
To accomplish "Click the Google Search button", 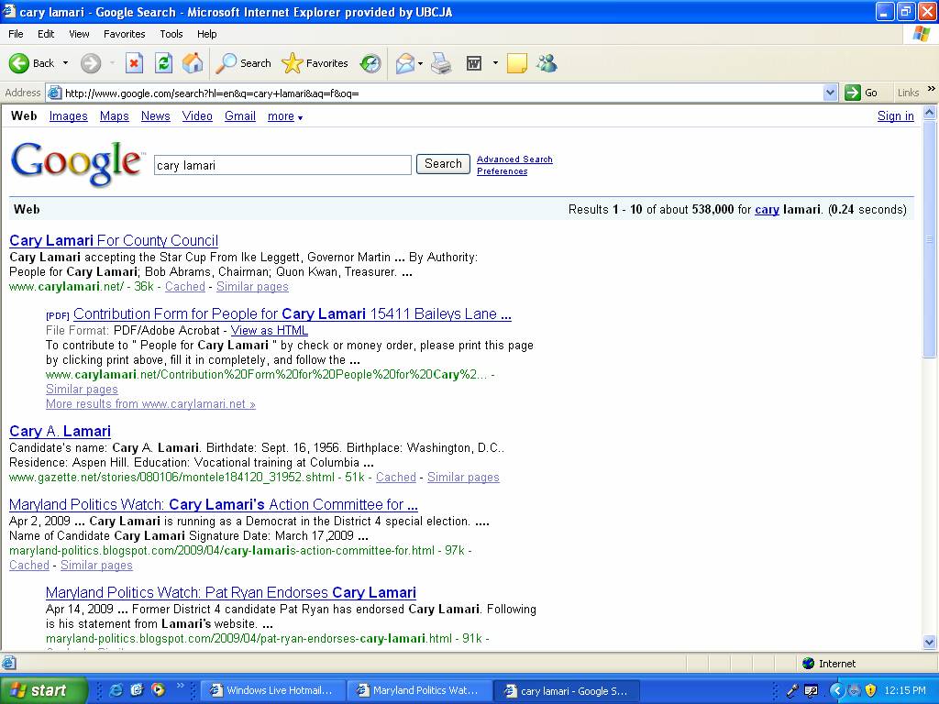I will [x=443, y=164].
